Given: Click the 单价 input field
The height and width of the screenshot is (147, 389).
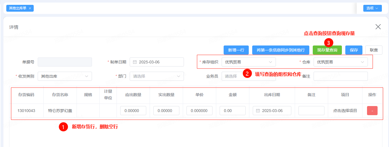Looking at the screenshot, I should click(199, 111).
